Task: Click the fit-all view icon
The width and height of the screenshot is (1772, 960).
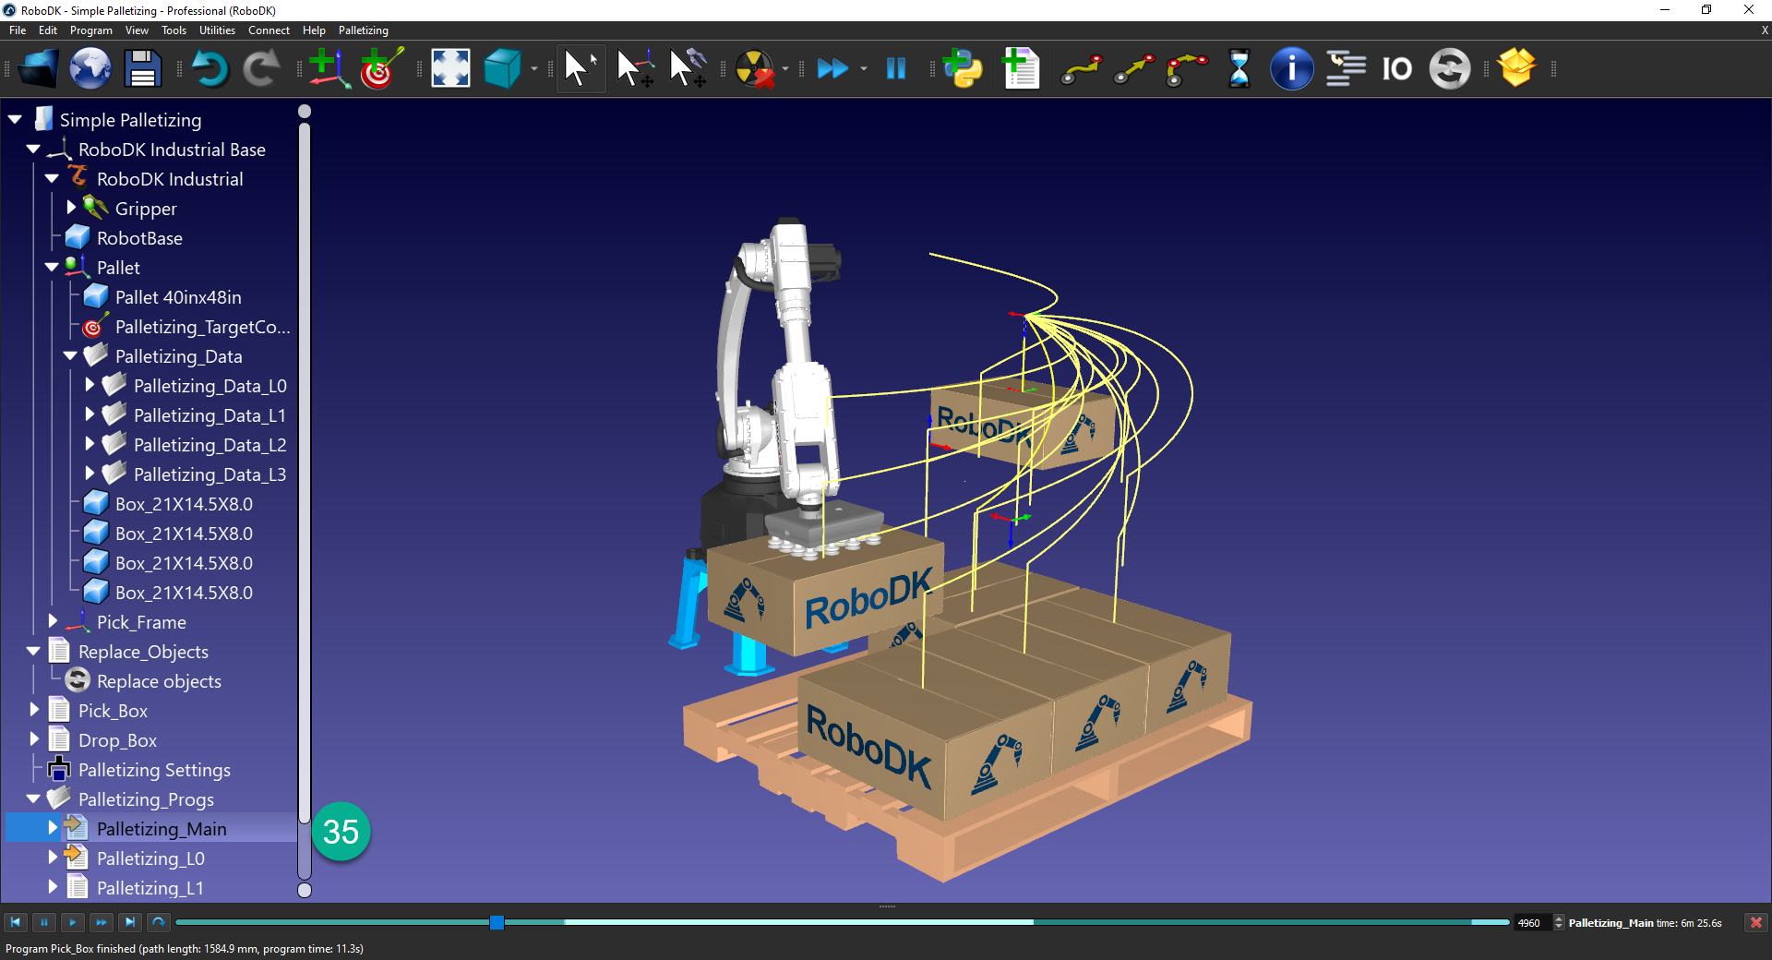Action: click(x=449, y=68)
